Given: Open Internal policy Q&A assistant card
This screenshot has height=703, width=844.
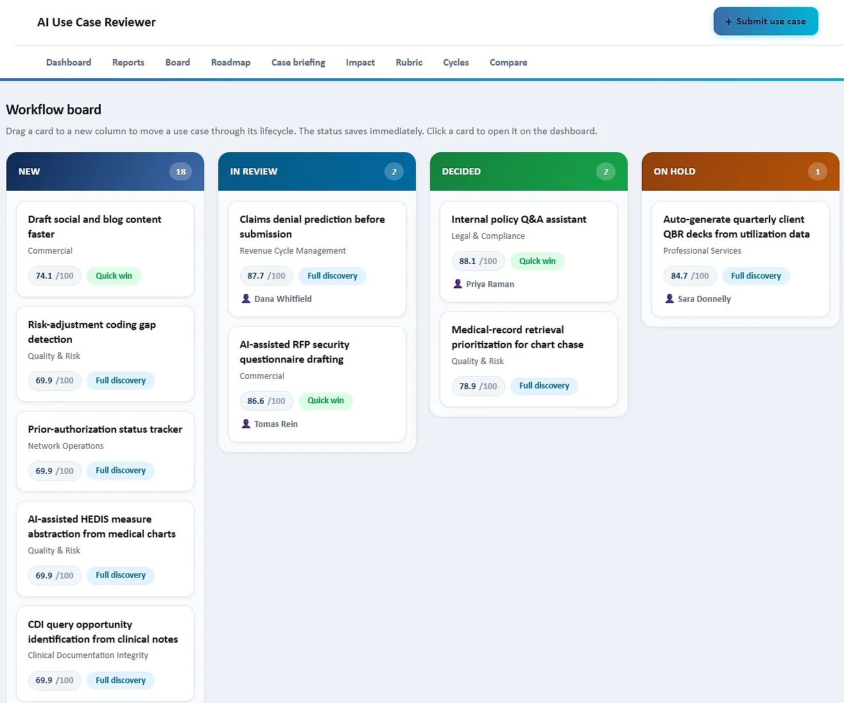Looking at the screenshot, I should (x=529, y=252).
